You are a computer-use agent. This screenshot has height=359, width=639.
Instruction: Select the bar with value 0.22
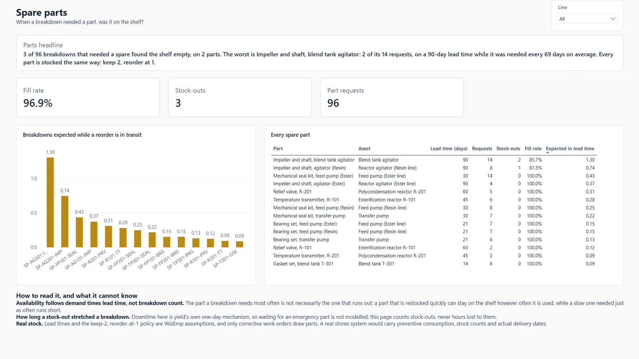click(152, 240)
